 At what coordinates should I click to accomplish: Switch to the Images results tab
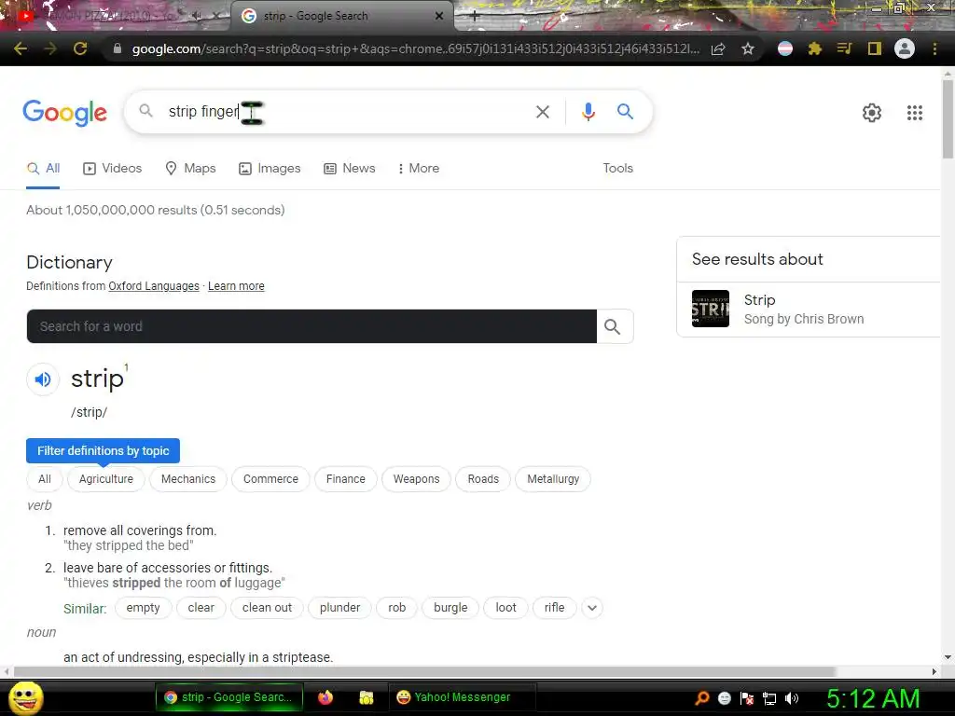270,169
